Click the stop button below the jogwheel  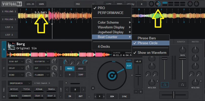(x=93, y=88)
